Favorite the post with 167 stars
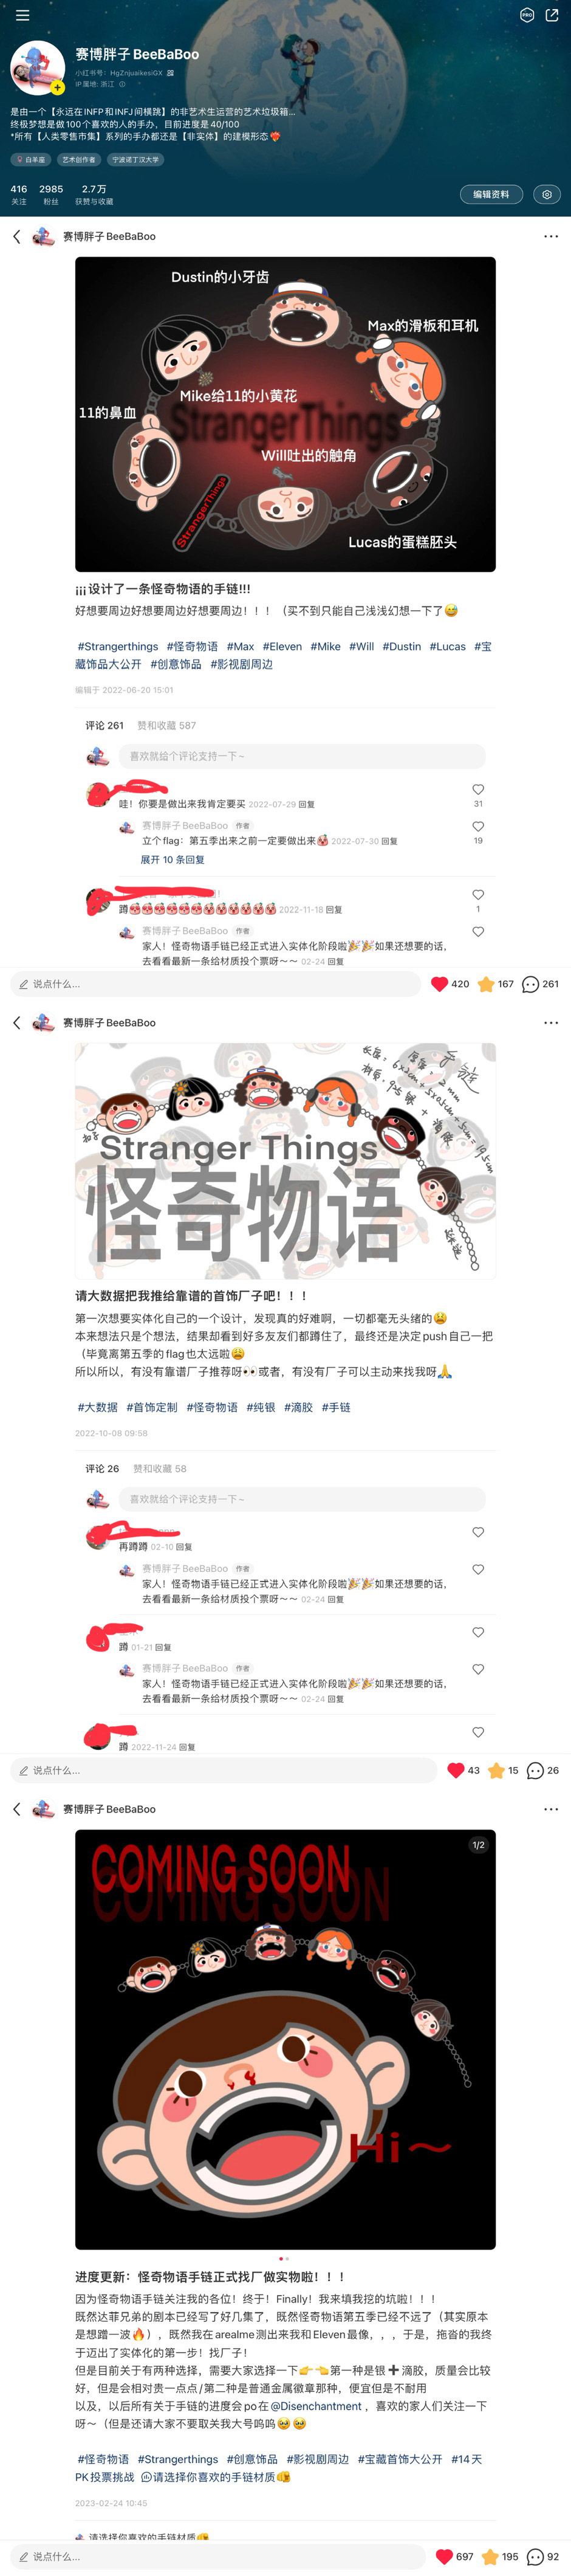The image size is (571, 2576). (496, 984)
